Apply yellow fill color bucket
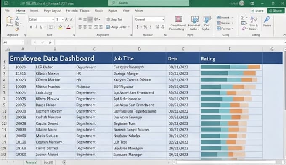 point(60,27)
